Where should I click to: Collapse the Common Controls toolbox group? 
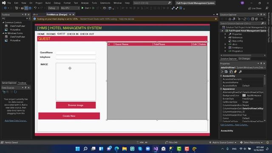(3, 23)
